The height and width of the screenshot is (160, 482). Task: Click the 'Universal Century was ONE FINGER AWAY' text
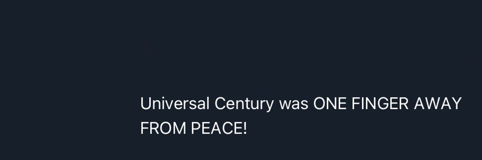(301, 104)
